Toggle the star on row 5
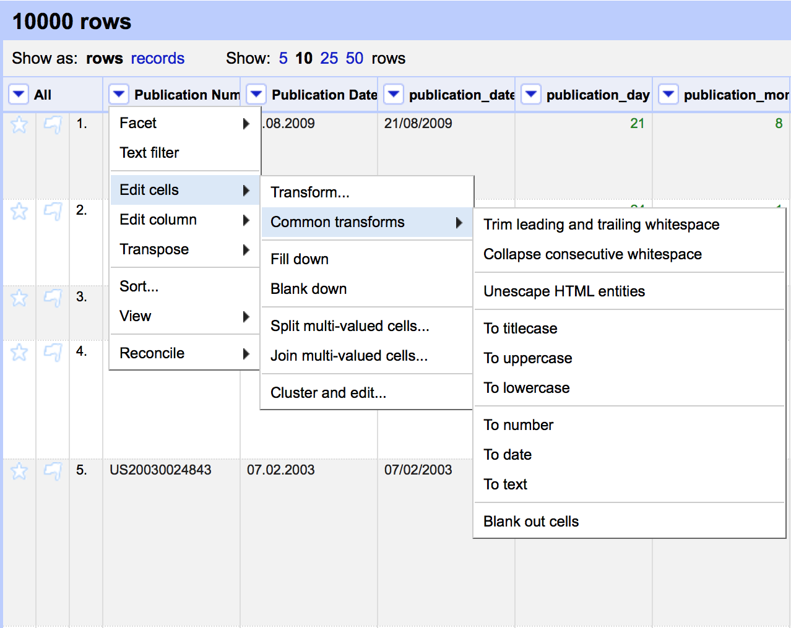Image resolution: width=791 pixels, height=628 pixels. [19, 471]
